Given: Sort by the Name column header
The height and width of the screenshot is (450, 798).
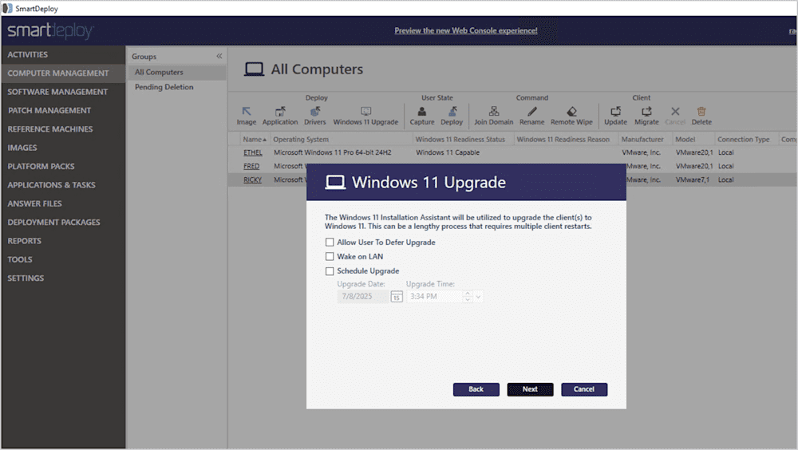Looking at the screenshot, I should [x=255, y=139].
